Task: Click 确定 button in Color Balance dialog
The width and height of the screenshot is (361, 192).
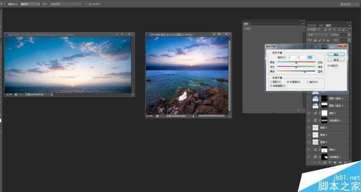Action: (x=336, y=54)
